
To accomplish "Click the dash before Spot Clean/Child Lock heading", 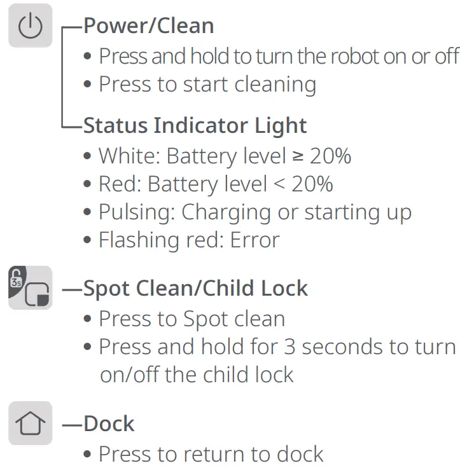I will coord(72,289).
